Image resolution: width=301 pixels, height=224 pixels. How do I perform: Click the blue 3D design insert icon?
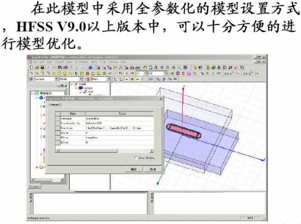[x=90, y=68]
